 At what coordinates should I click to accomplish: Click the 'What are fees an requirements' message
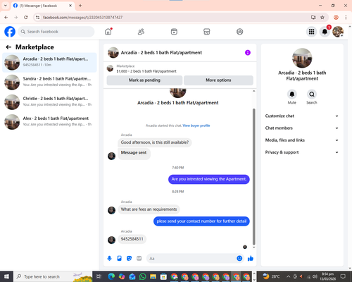pyautogui.click(x=149, y=209)
